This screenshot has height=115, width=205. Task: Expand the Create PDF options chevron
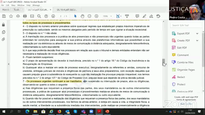[197, 41]
